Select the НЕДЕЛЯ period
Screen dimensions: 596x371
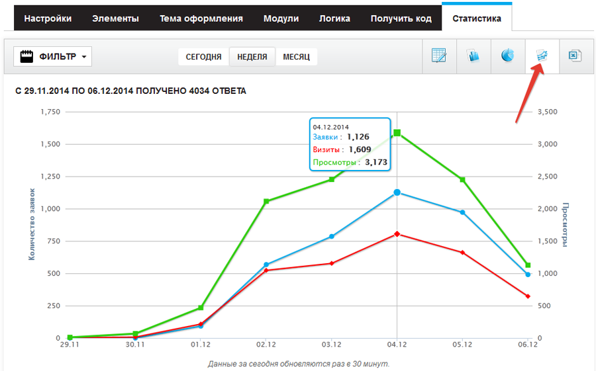pyautogui.click(x=252, y=57)
